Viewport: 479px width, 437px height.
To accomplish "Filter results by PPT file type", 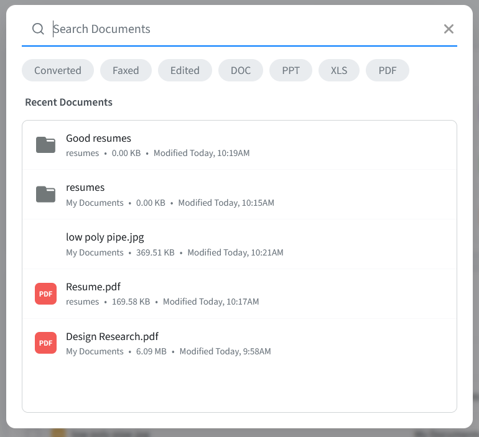I will (x=291, y=70).
